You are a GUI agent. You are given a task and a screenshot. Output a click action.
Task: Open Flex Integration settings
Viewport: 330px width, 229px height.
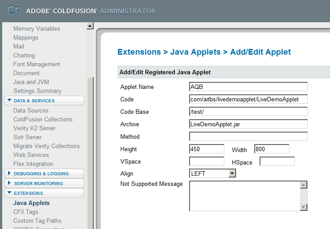pyautogui.click(x=33, y=164)
